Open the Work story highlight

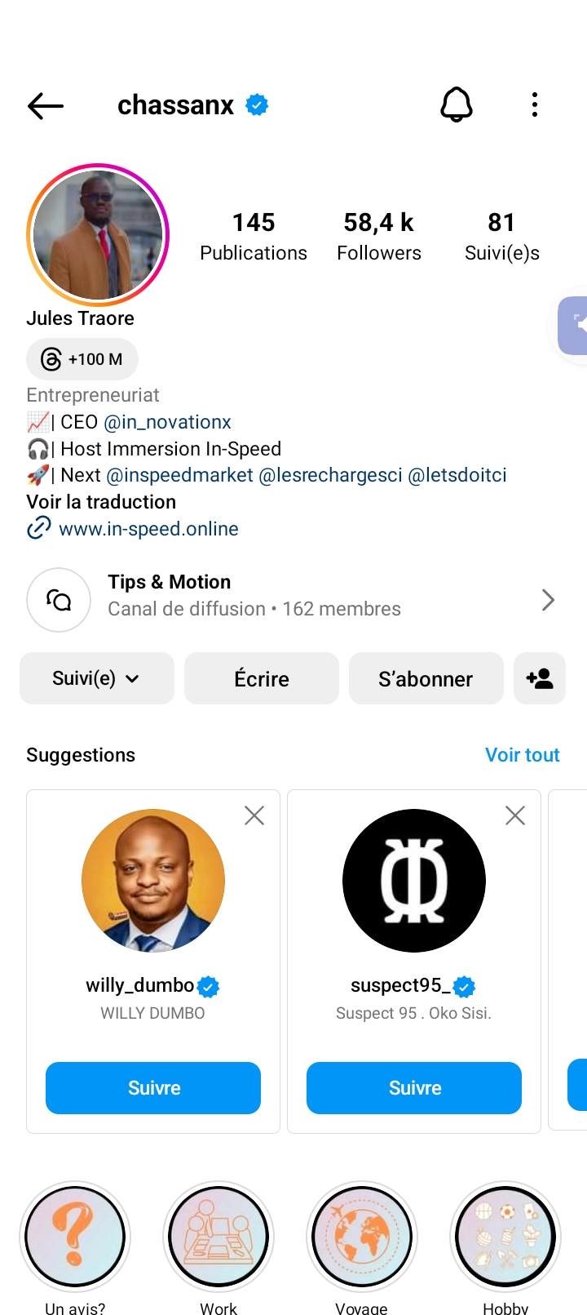[x=218, y=1237]
